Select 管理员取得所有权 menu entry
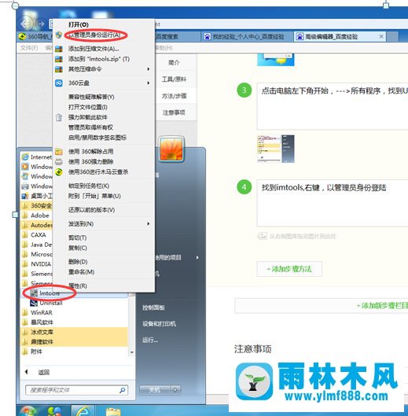Image resolution: width=408 pixels, height=416 pixels. pyautogui.click(x=90, y=127)
